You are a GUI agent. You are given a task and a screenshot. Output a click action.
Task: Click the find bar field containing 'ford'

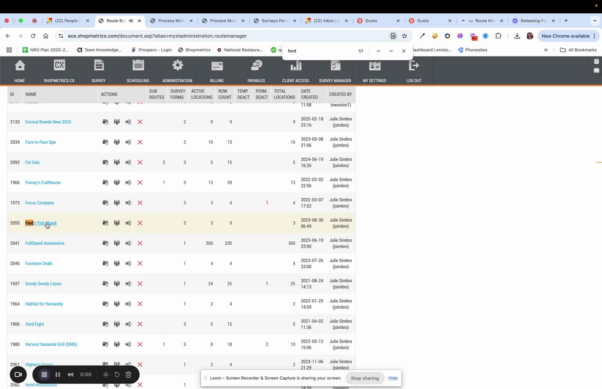click(320, 51)
